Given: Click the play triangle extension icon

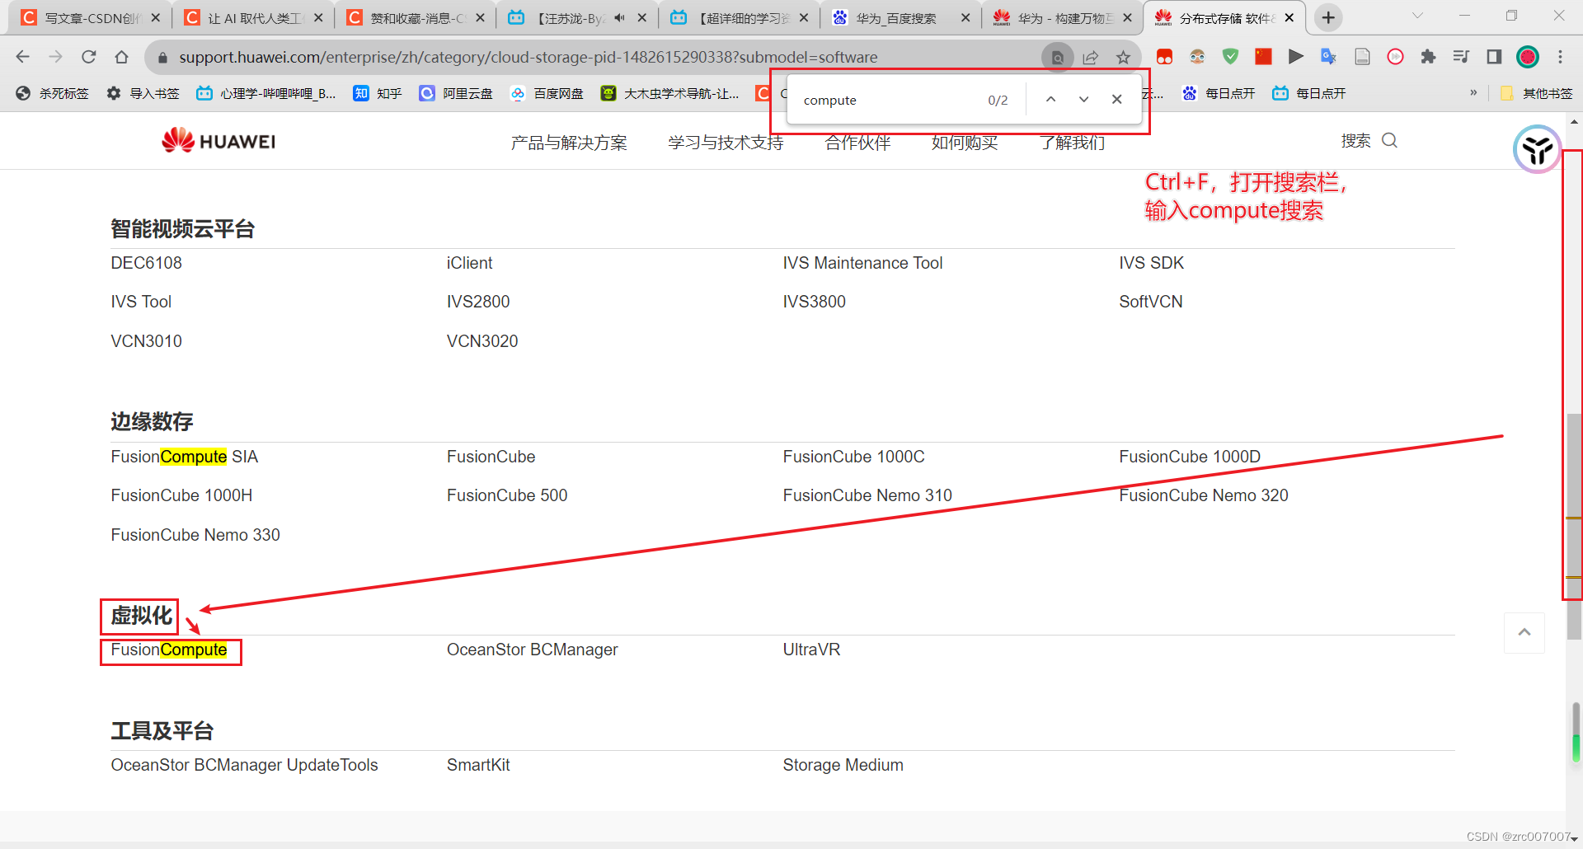Looking at the screenshot, I should 1295,57.
